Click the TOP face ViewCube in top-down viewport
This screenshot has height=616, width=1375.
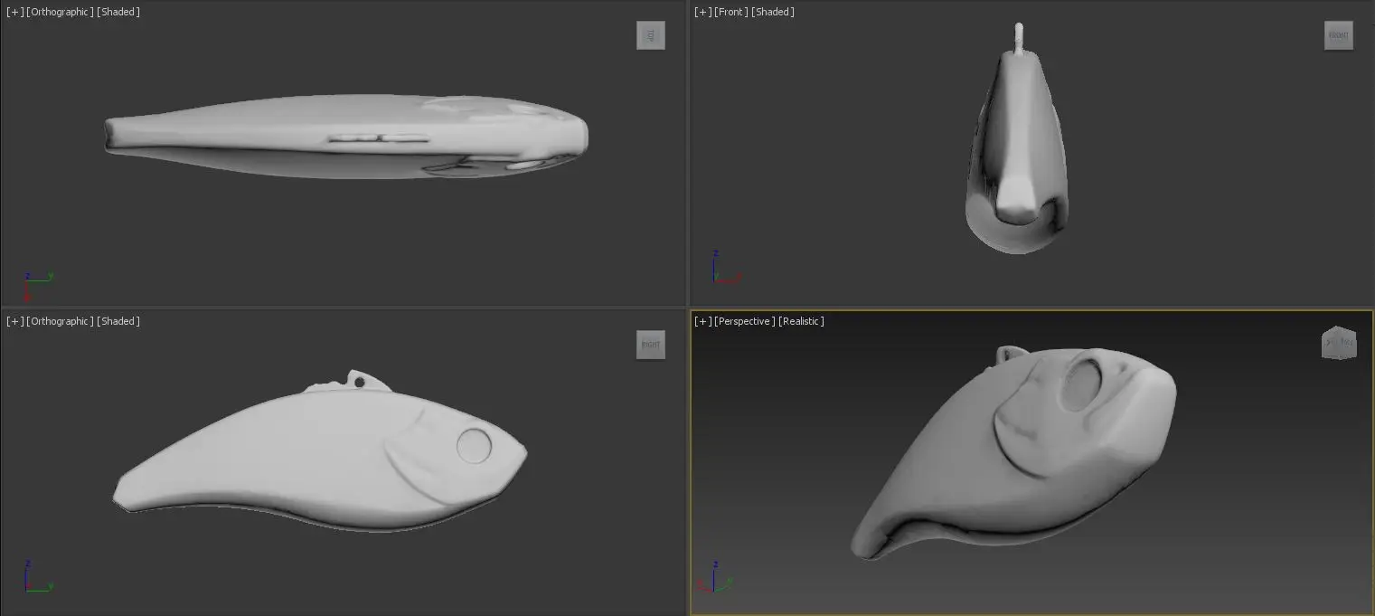[x=650, y=35]
